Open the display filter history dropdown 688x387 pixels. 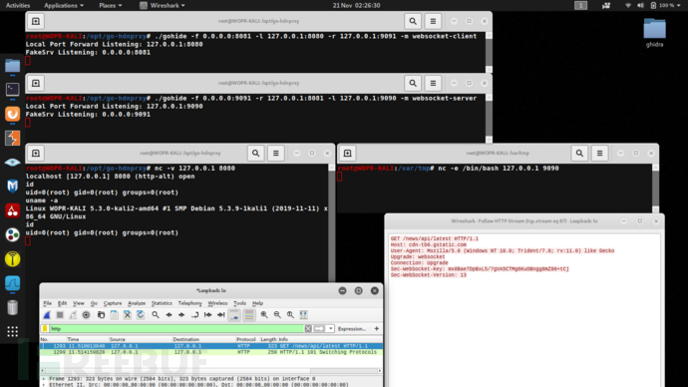pyautogui.click(x=330, y=328)
